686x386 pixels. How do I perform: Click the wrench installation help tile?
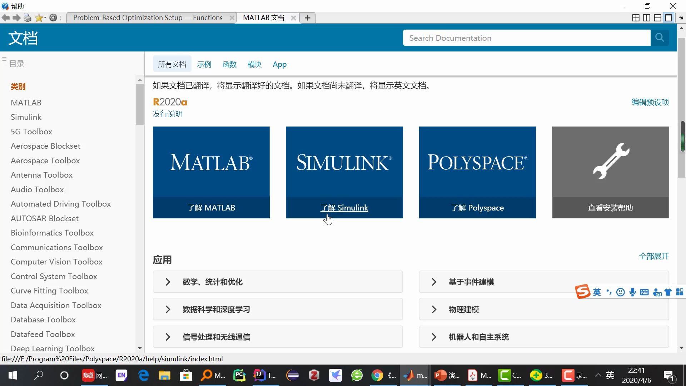point(610,172)
